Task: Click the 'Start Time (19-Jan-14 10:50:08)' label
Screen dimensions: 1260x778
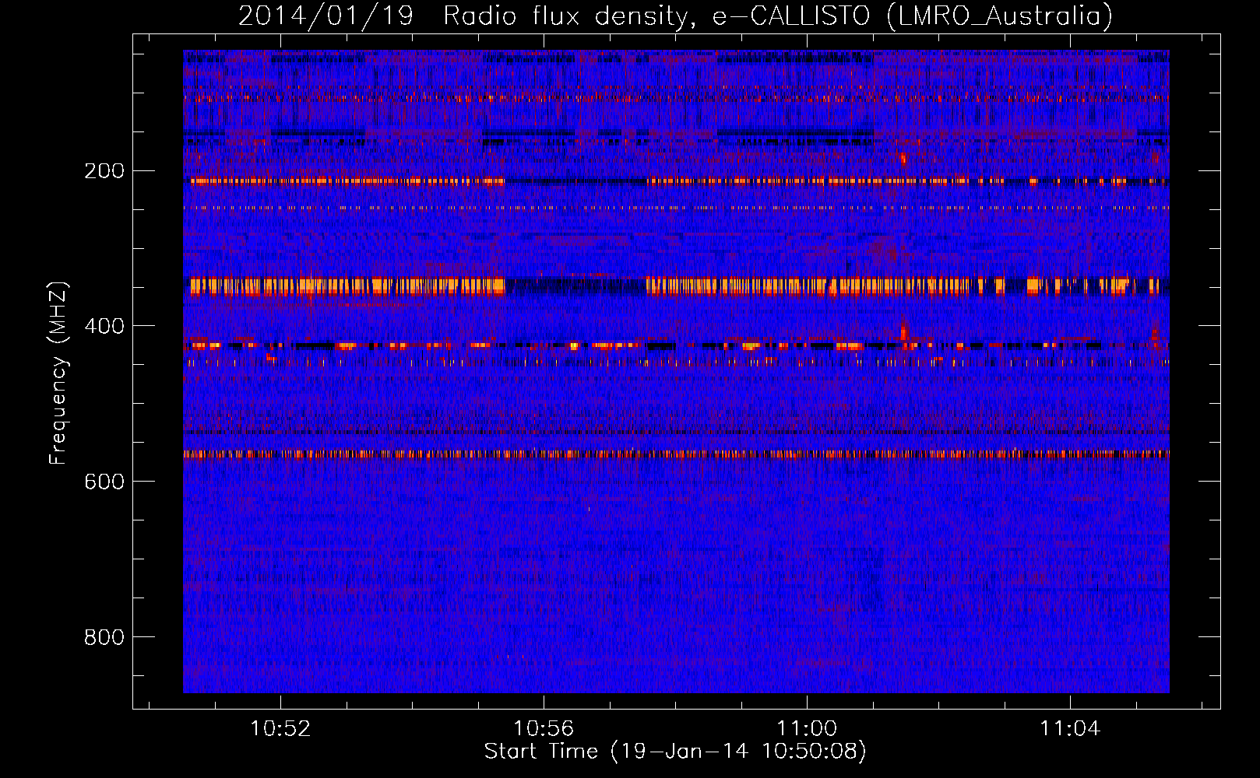Action: (x=675, y=752)
